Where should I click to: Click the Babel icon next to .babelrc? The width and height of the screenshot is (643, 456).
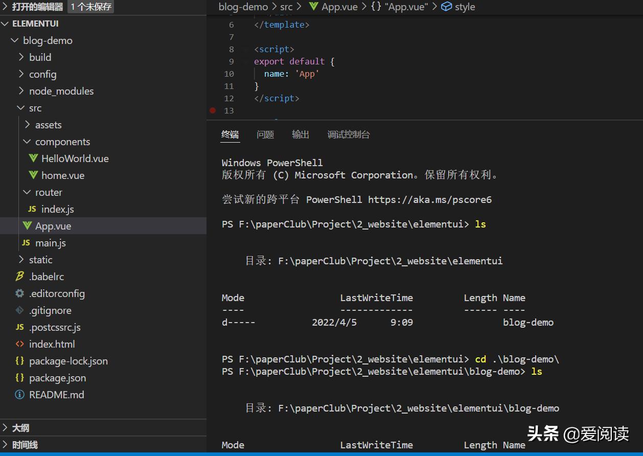20,277
